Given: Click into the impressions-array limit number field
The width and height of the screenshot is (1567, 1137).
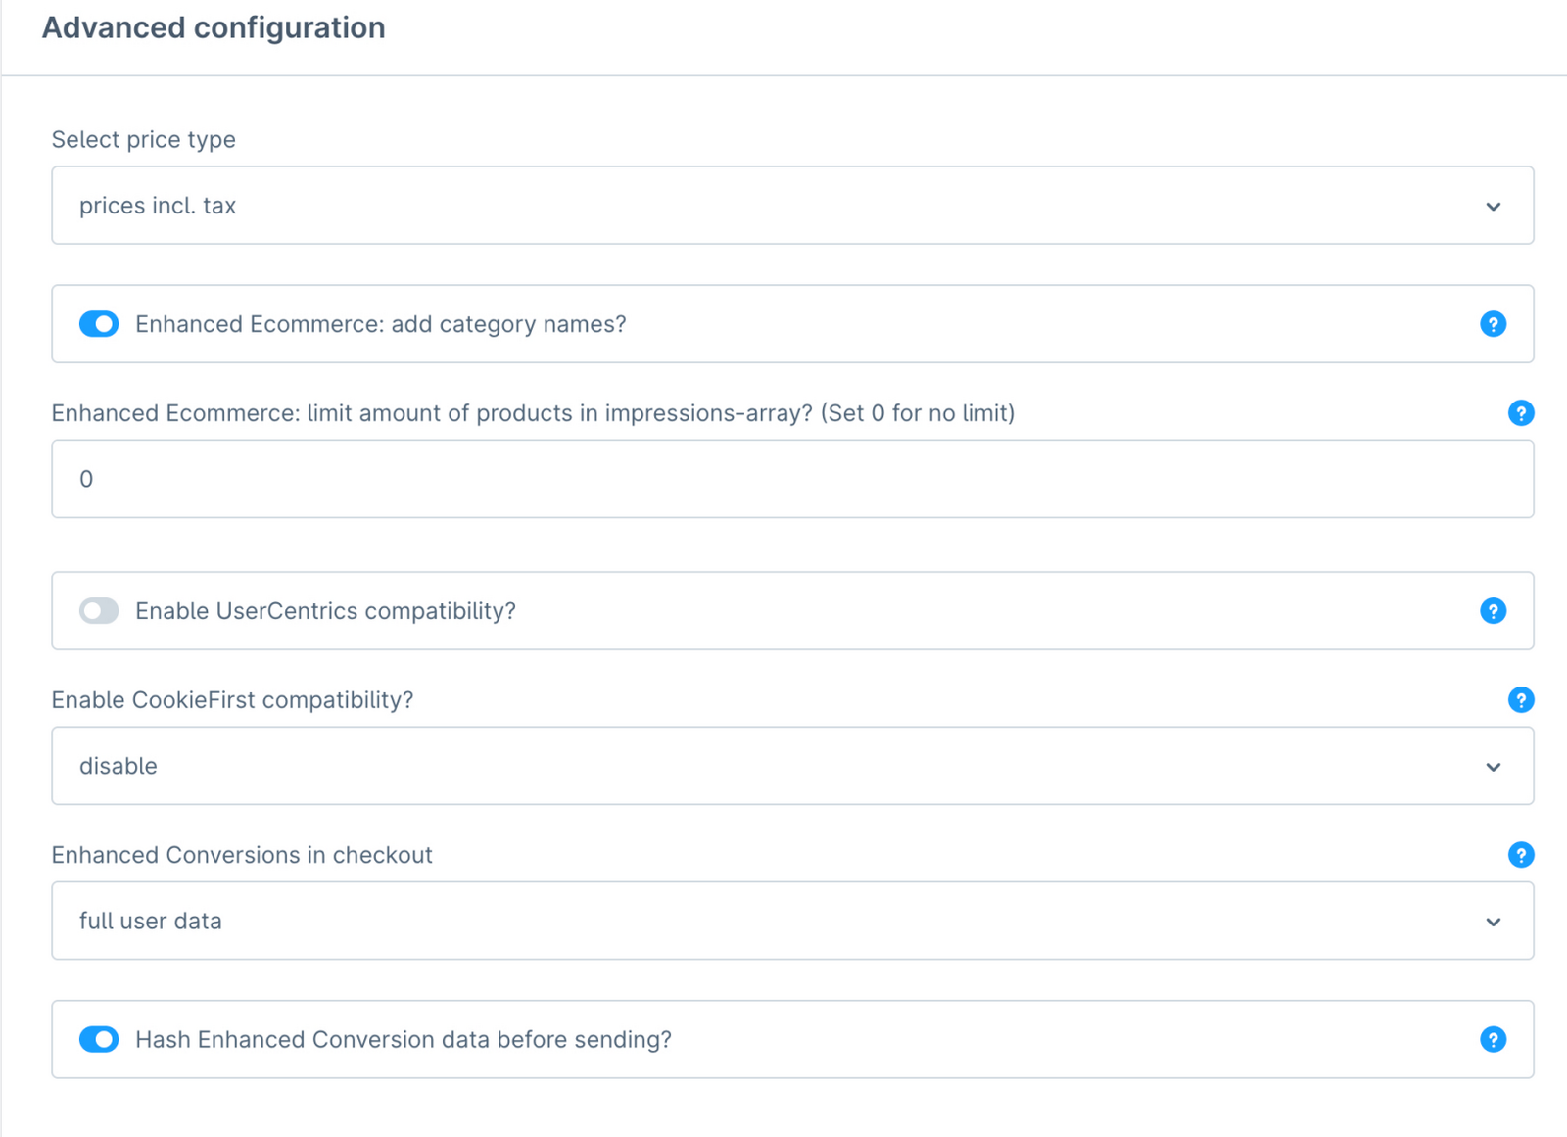Looking at the screenshot, I should point(791,479).
